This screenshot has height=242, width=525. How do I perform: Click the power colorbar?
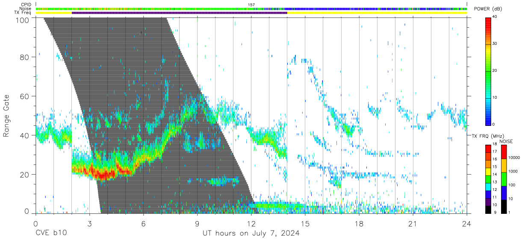click(x=488, y=71)
